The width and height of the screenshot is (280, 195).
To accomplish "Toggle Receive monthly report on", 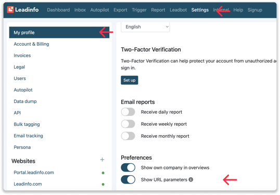I will point(128,136).
